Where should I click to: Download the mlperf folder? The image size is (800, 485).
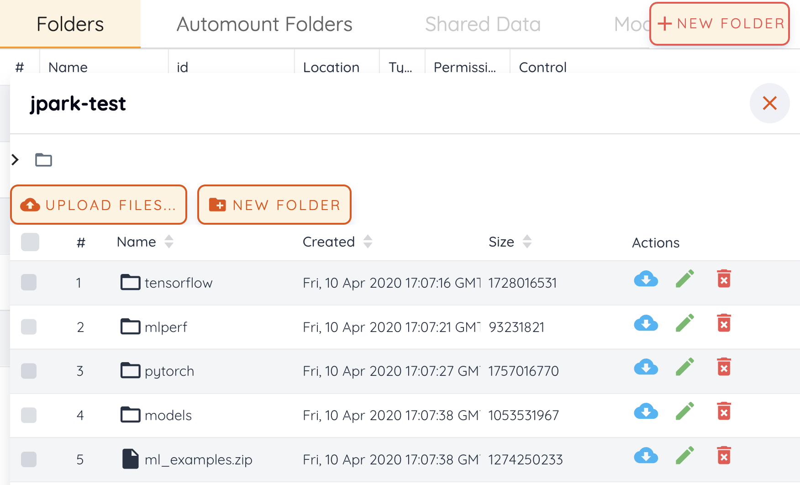(646, 323)
